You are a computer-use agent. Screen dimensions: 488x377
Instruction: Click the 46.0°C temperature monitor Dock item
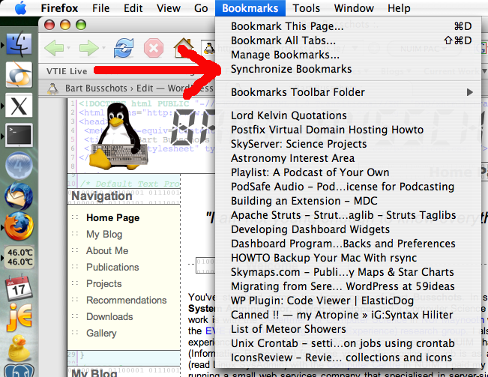20,257
